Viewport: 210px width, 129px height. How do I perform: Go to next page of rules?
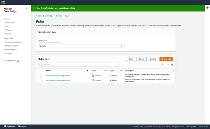click(168, 65)
